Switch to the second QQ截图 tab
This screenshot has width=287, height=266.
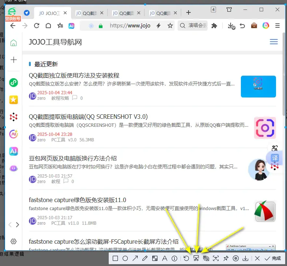pyautogui.click(x=125, y=13)
